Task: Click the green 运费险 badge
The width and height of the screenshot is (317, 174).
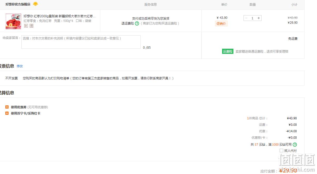Action: pos(227,51)
